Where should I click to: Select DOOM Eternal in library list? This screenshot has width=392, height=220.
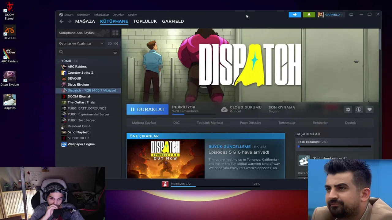(79, 97)
